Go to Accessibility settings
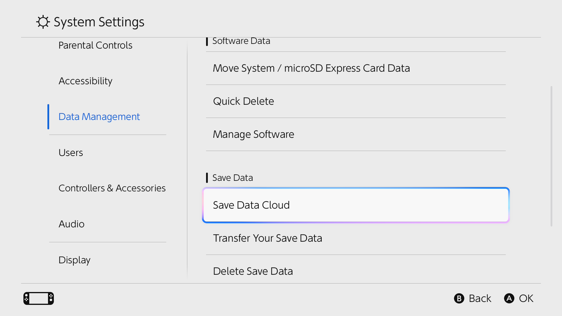The width and height of the screenshot is (562, 316). click(85, 81)
